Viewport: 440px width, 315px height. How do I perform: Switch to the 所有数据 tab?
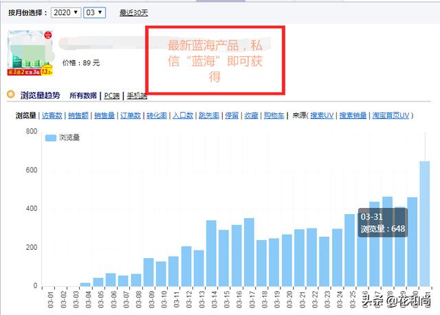coord(84,95)
